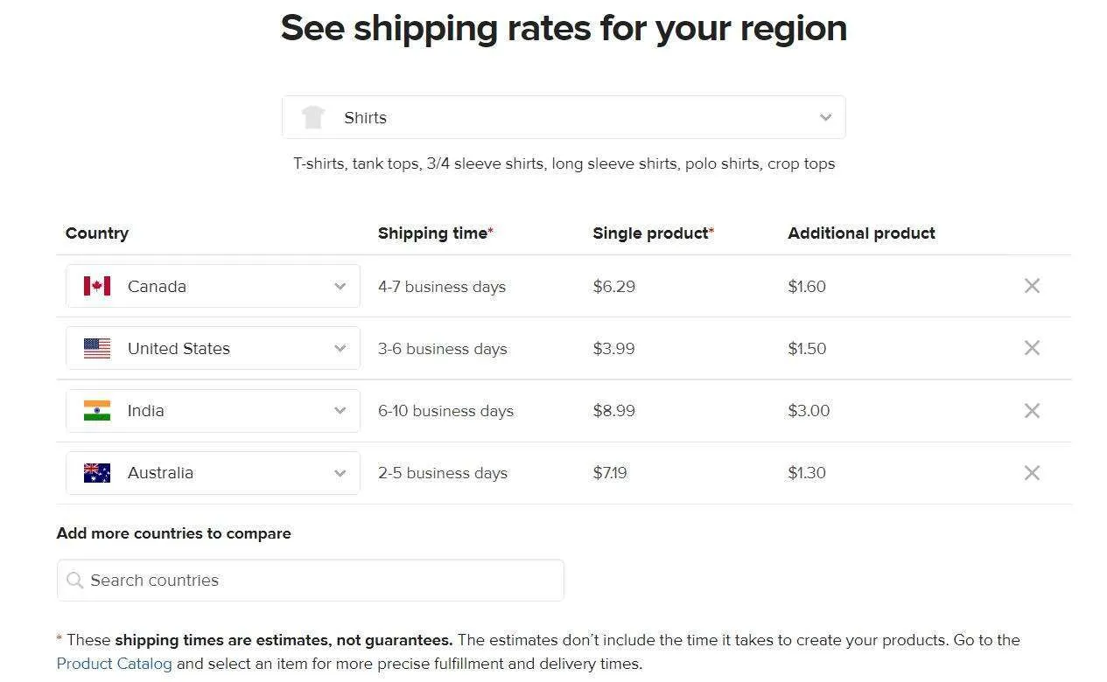Open the Shirts product category dropdown
Screen dimensions: 1107x682
click(564, 117)
